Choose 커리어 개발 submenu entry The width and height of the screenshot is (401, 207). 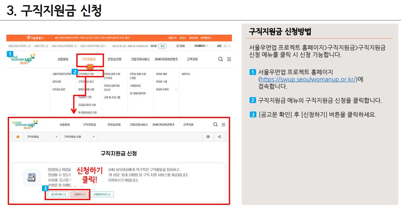coord(161,74)
